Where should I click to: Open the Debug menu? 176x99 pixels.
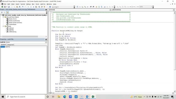(28, 4)
